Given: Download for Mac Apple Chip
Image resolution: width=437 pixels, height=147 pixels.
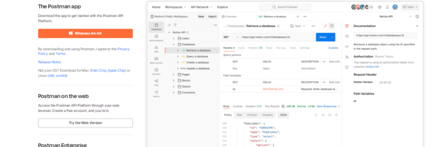Looking at the screenshot, I should tap(116, 70).
